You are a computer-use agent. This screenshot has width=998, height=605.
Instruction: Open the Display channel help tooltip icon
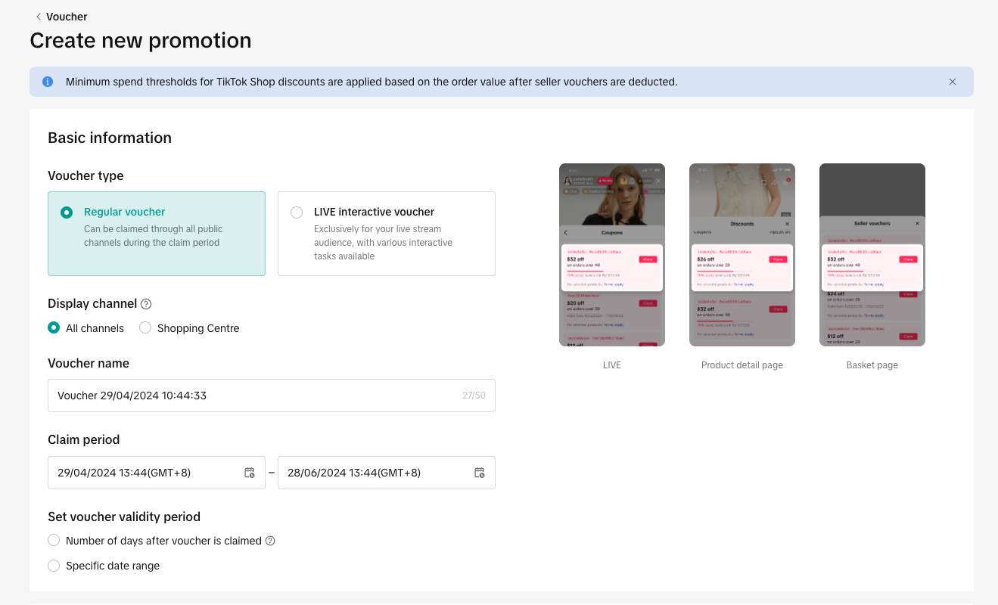[x=146, y=304]
